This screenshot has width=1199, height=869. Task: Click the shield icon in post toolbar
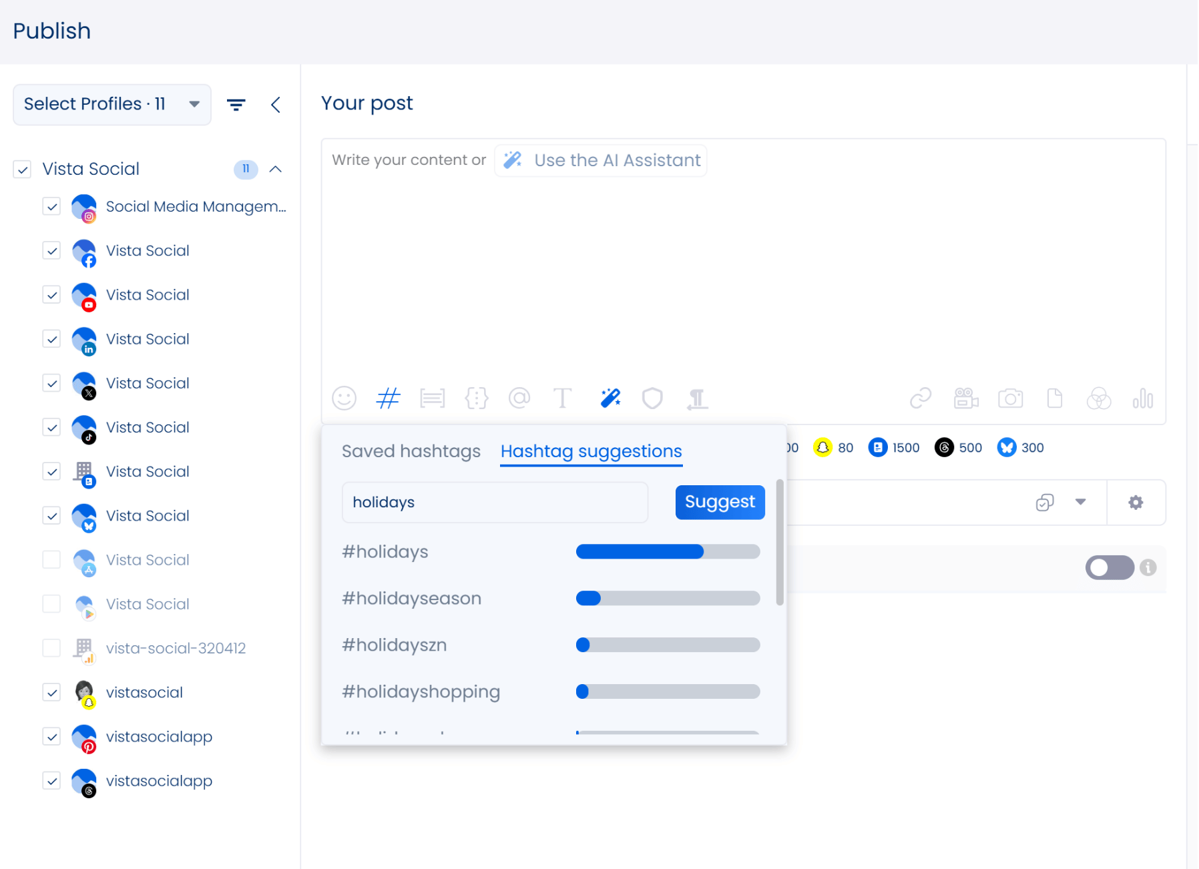click(652, 398)
